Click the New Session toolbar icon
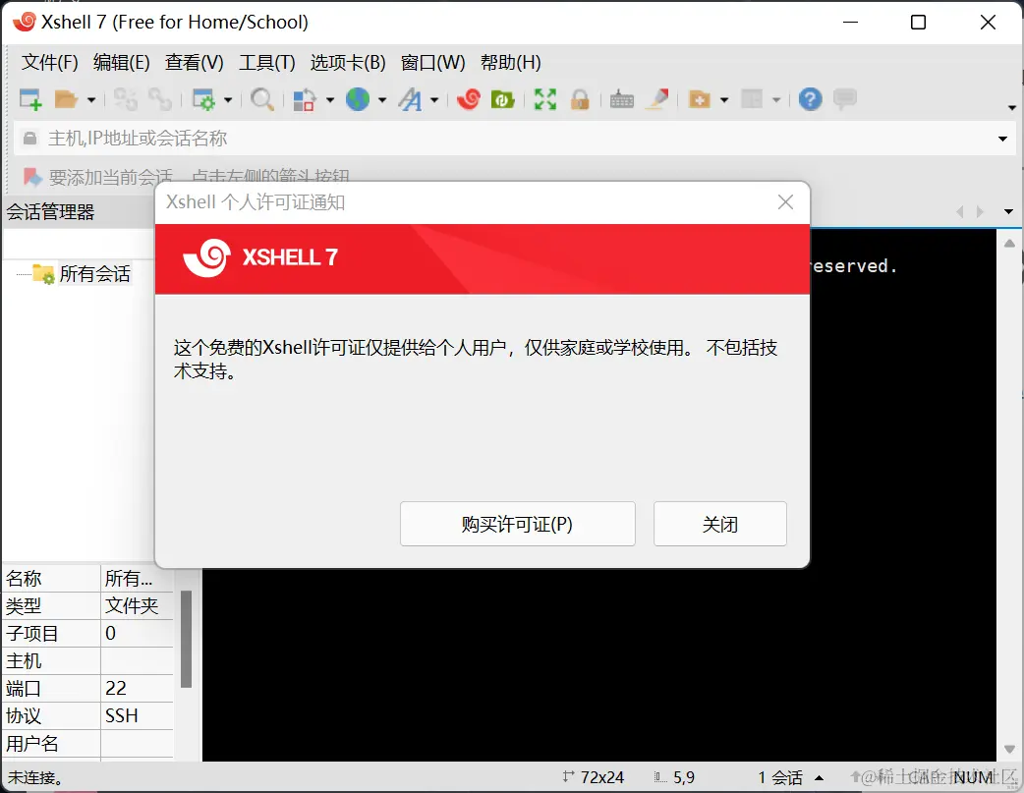1024x793 pixels. click(30, 99)
